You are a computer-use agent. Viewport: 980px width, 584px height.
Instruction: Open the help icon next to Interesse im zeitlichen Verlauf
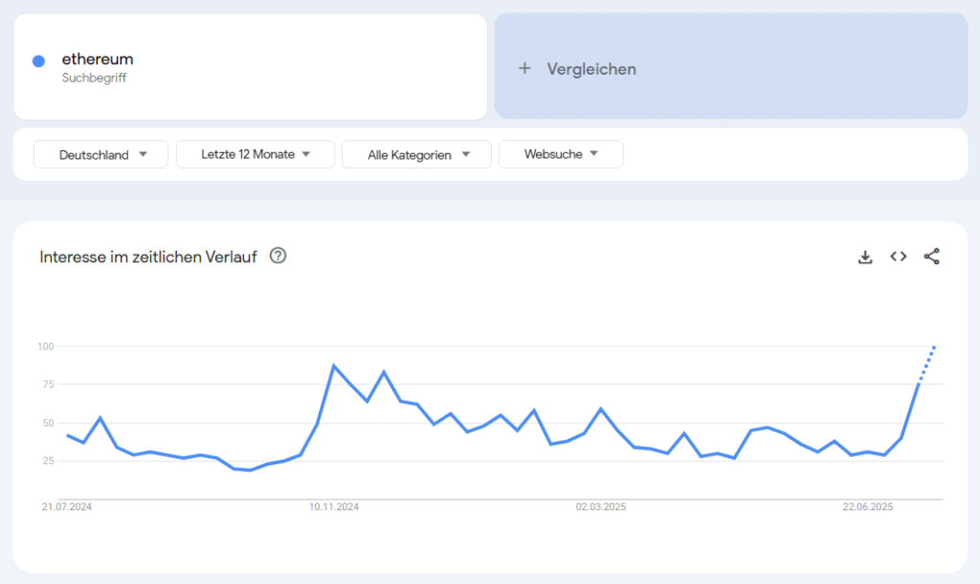[278, 256]
